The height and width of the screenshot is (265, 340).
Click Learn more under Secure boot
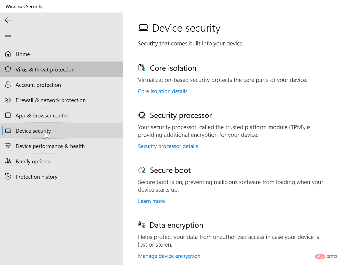coord(151,201)
